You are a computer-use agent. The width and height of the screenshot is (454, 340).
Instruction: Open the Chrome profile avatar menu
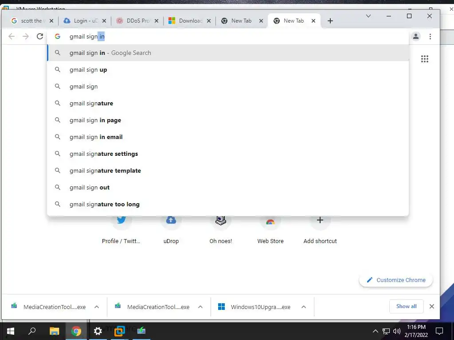[x=416, y=36]
